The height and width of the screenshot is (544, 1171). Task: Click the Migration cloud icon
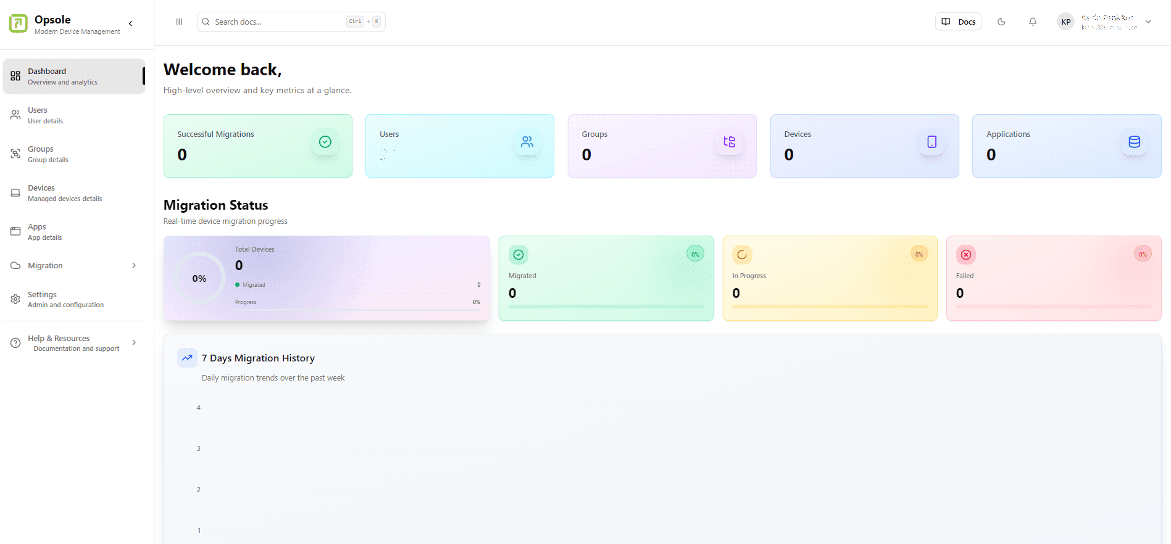pos(15,266)
